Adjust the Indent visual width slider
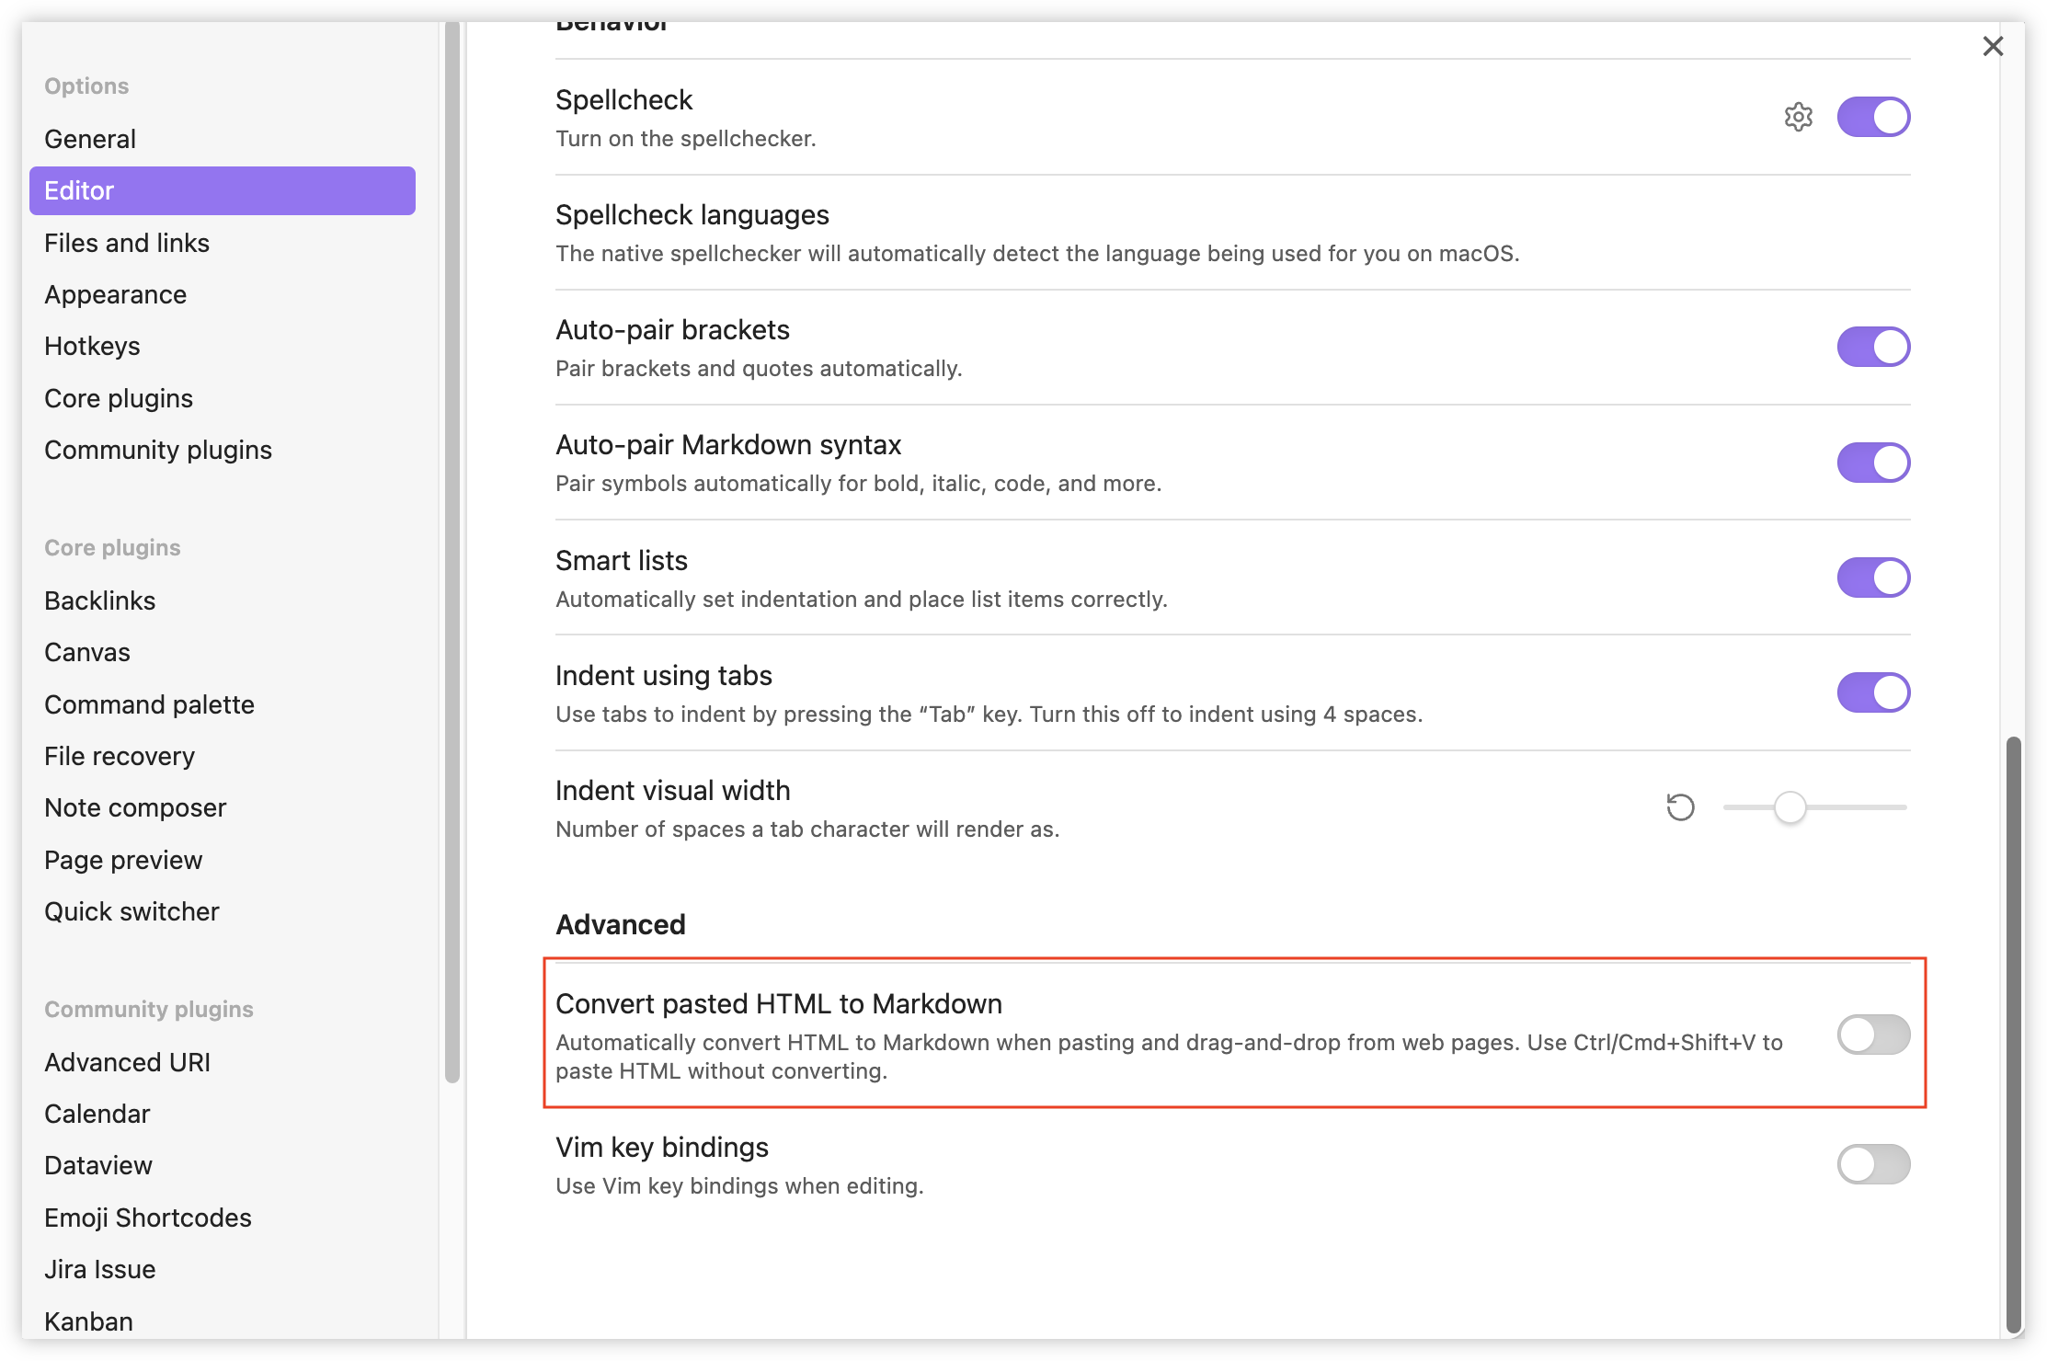The width and height of the screenshot is (2047, 1361). point(1790,806)
